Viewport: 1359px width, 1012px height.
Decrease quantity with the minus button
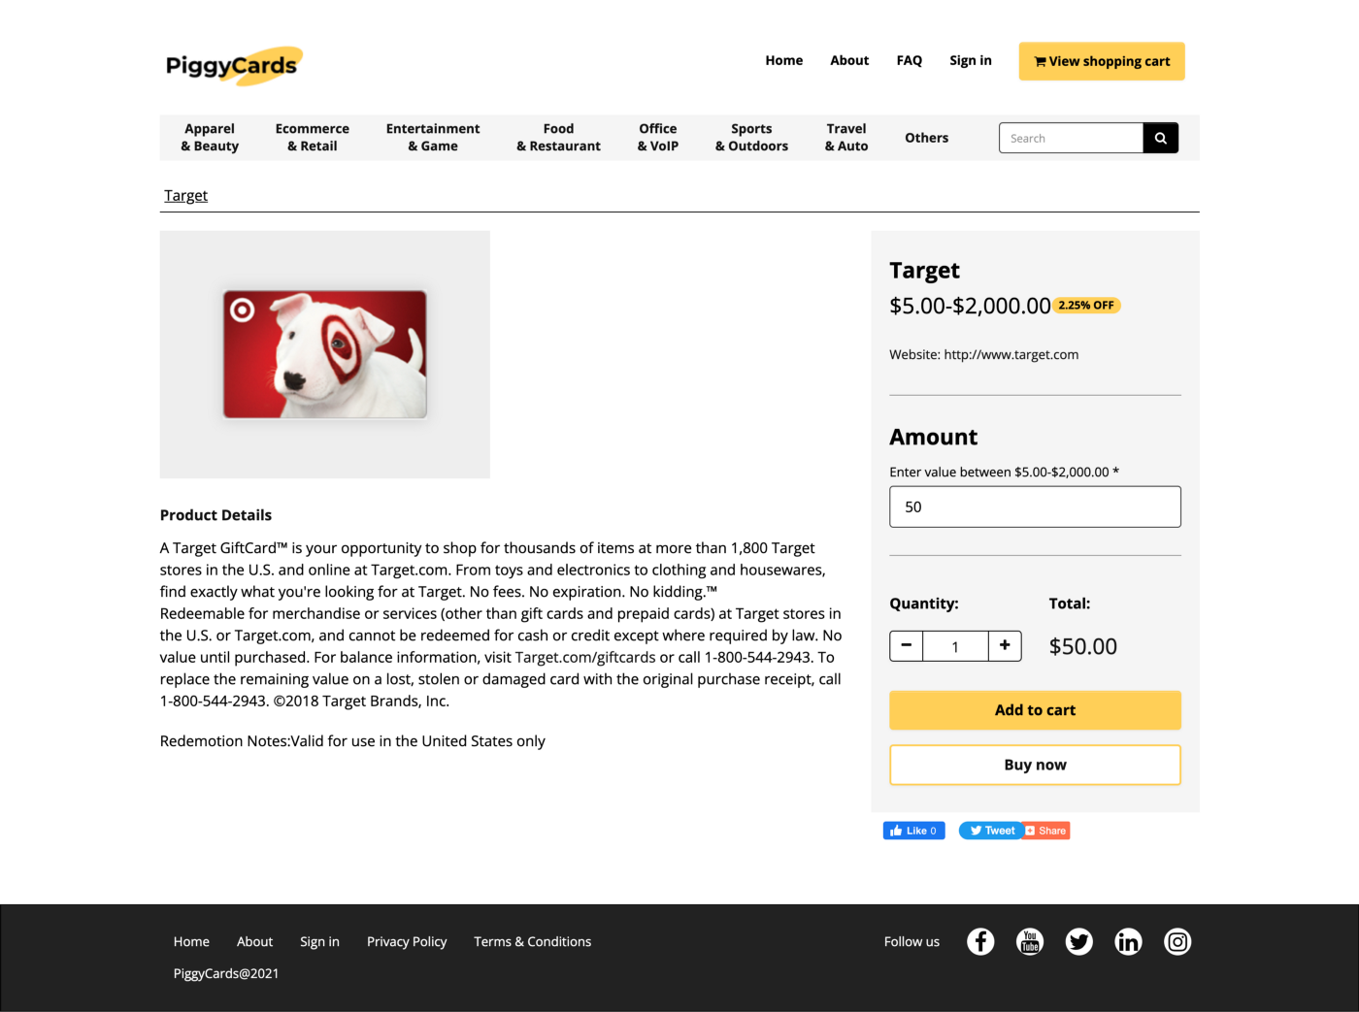(907, 646)
